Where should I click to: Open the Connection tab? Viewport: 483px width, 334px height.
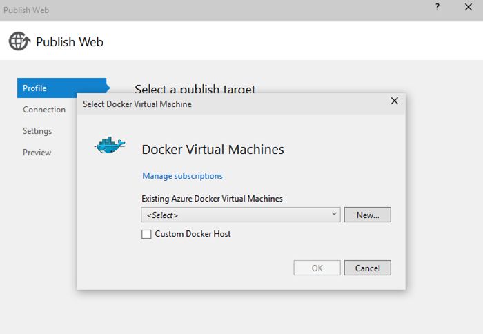(x=44, y=110)
